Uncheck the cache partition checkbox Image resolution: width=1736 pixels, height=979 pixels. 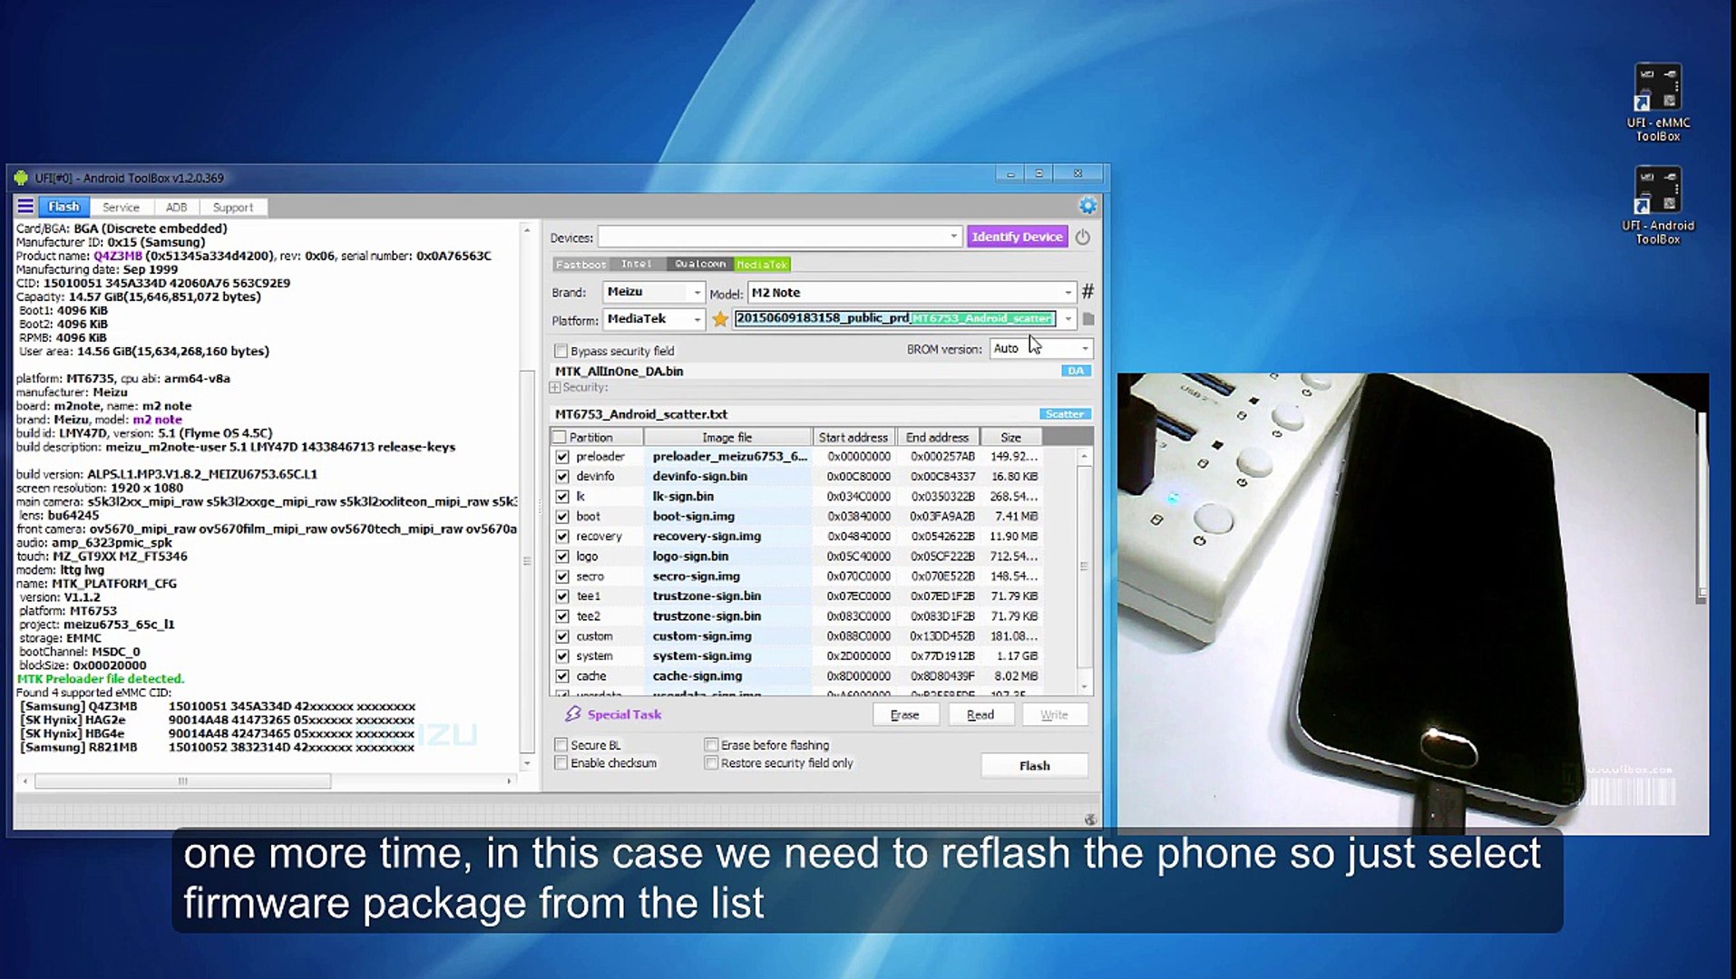(x=562, y=676)
